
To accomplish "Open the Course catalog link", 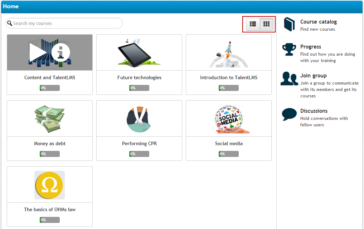I will pos(318,22).
